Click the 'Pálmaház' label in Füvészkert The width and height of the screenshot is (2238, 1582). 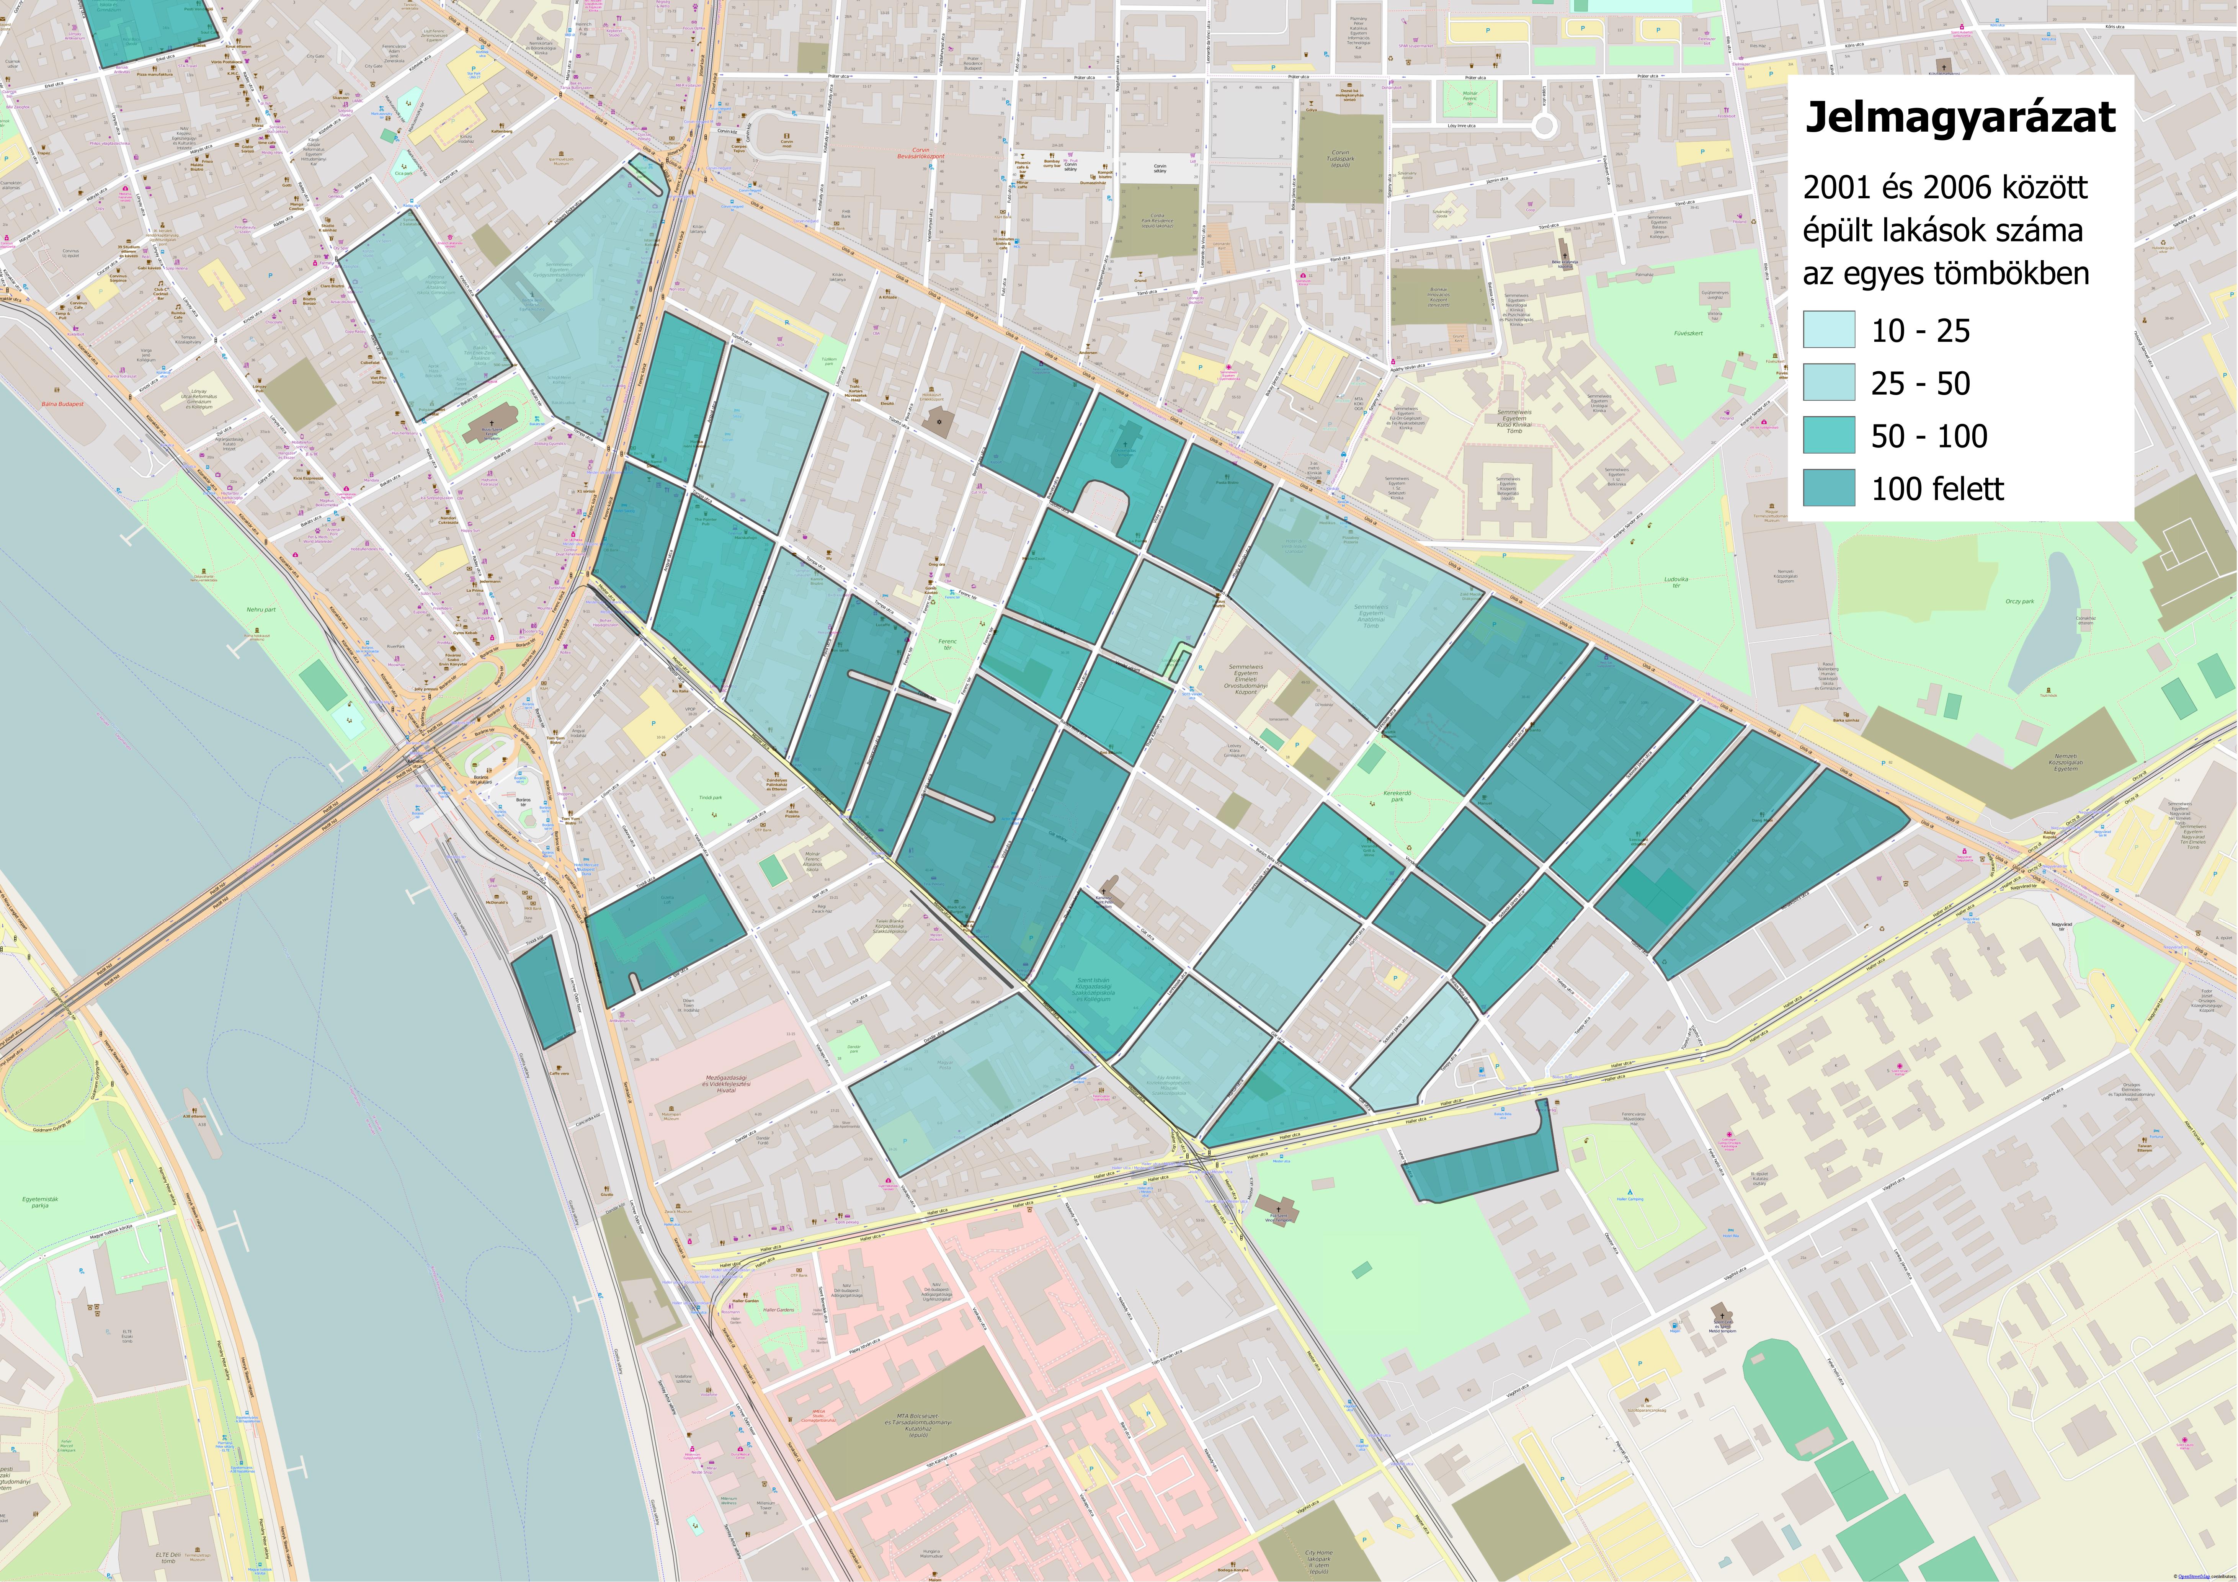tap(1644, 275)
